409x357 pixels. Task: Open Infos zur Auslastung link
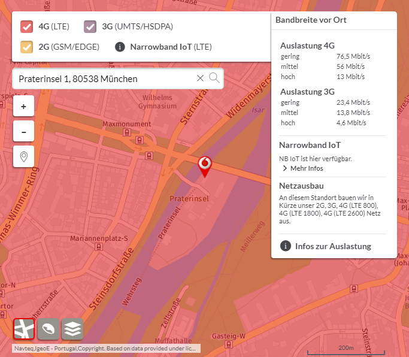(x=333, y=246)
